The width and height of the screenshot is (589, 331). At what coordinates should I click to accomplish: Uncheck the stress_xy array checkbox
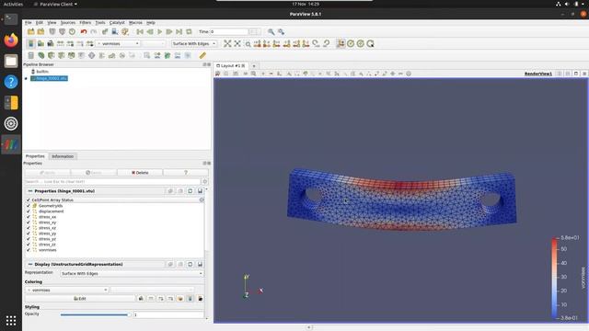click(x=29, y=223)
